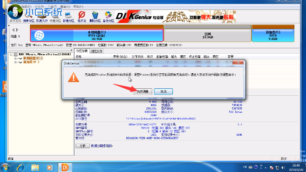Click the 卷标 column header
Viewport: 306px width, 172px height.
[79, 57]
